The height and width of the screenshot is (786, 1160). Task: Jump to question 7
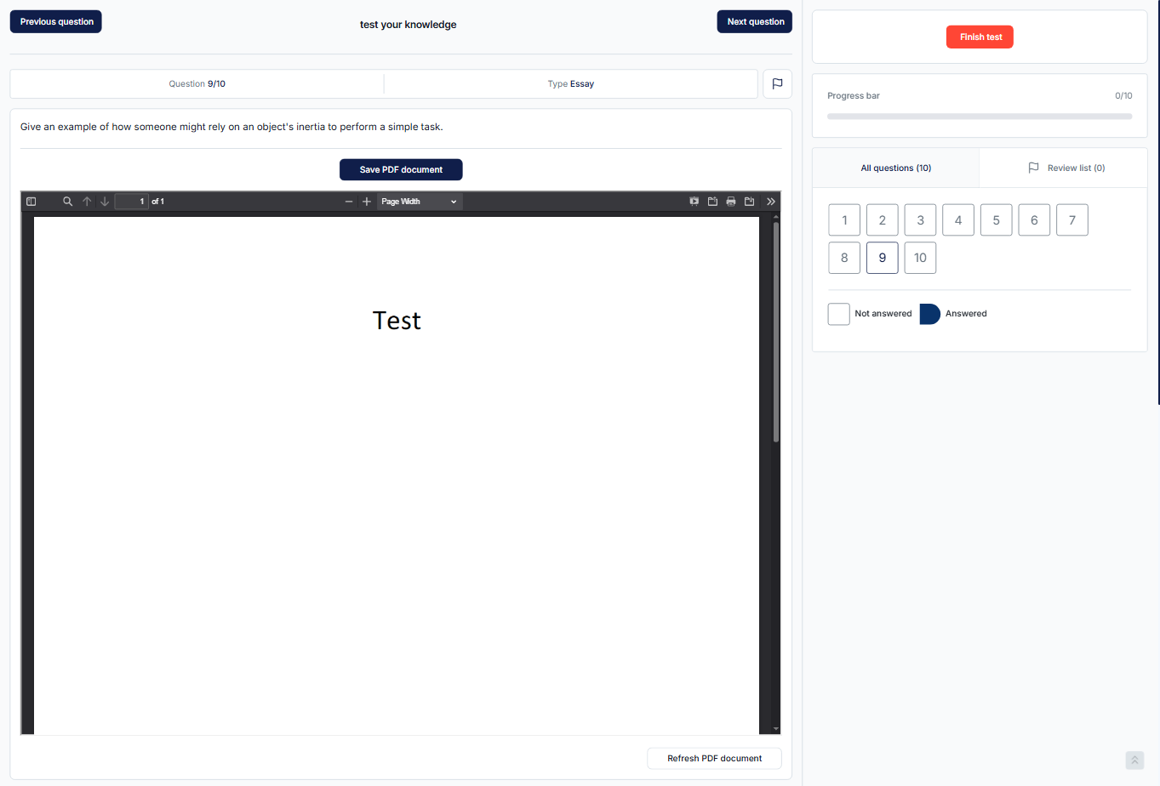tap(1072, 220)
